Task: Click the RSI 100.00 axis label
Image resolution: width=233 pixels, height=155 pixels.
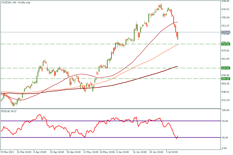Action: [x=225, y=110]
